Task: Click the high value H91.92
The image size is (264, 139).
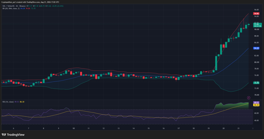Action: point(36,6)
